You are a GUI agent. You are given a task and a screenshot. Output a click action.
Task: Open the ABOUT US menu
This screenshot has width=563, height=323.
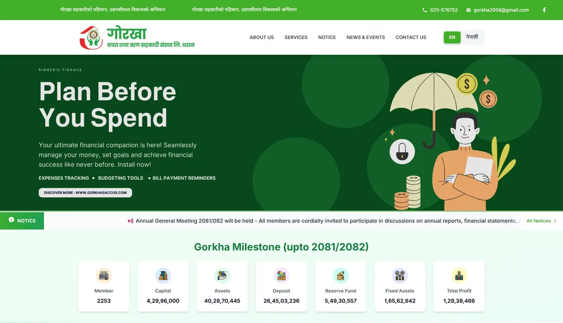(262, 37)
